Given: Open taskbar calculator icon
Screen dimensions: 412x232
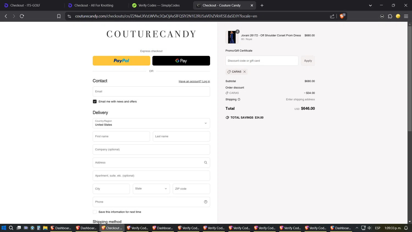Looking at the screenshot, I should [x=39, y=228].
